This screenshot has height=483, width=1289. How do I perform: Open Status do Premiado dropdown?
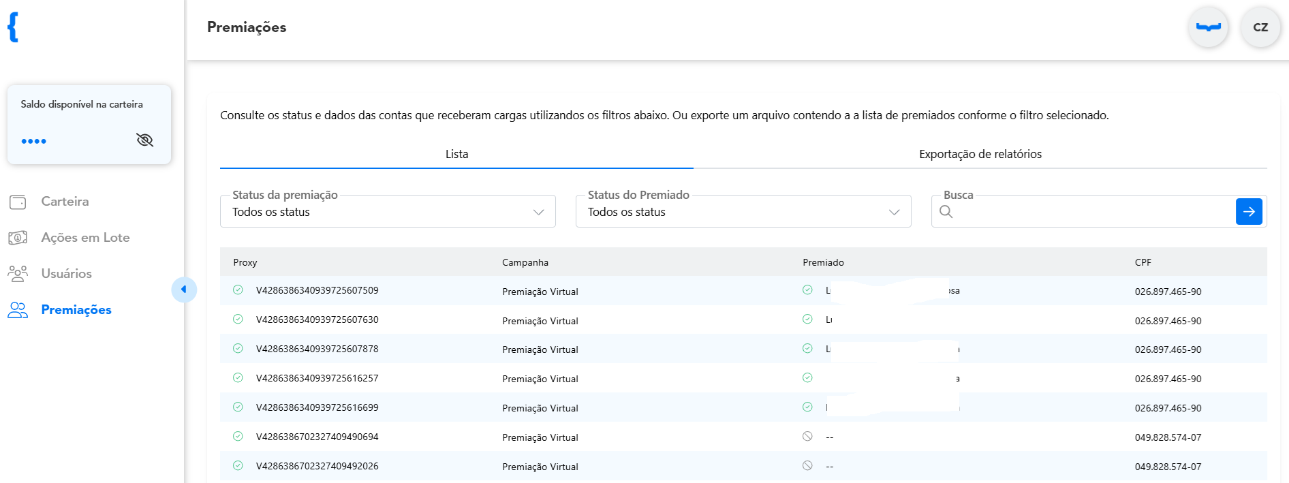pyautogui.click(x=743, y=212)
